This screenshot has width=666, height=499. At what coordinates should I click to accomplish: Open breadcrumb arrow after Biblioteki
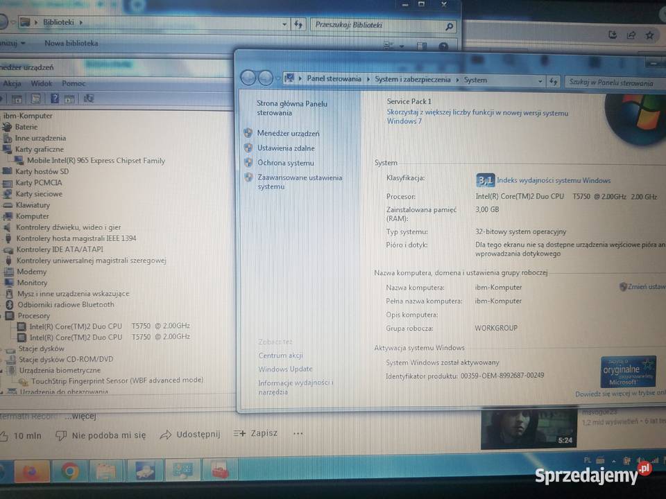[x=80, y=22]
